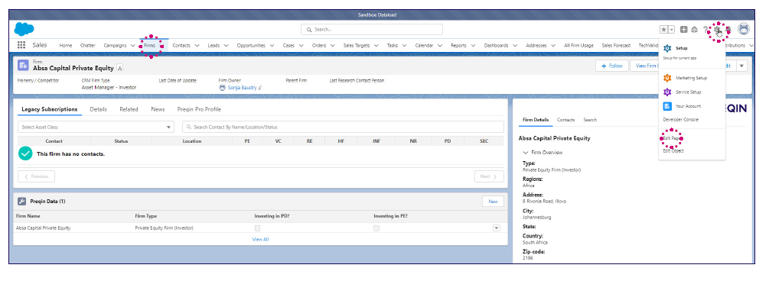Click the magnifier icon in the global search
This screenshot has height=281, width=769.
point(309,30)
